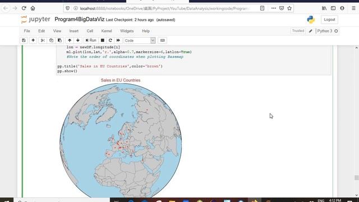Open the Edit menu

coord(42,31)
